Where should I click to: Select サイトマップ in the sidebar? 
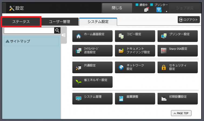tap(31, 41)
